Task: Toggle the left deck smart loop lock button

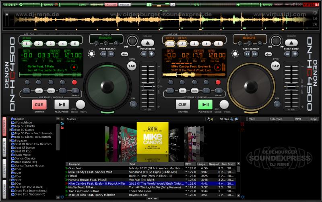Action: pyautogui.click(x=75, y=91)
